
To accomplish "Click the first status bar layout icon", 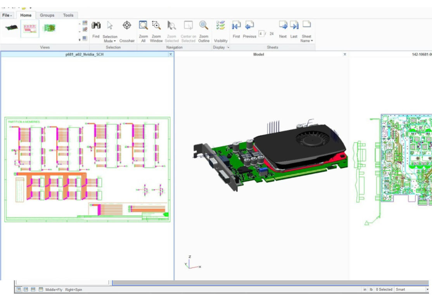I will [x=19, y=290].
